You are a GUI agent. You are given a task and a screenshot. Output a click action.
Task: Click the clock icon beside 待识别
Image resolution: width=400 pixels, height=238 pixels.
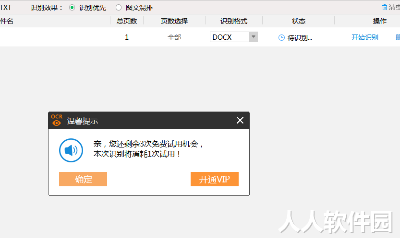[281, 38]
